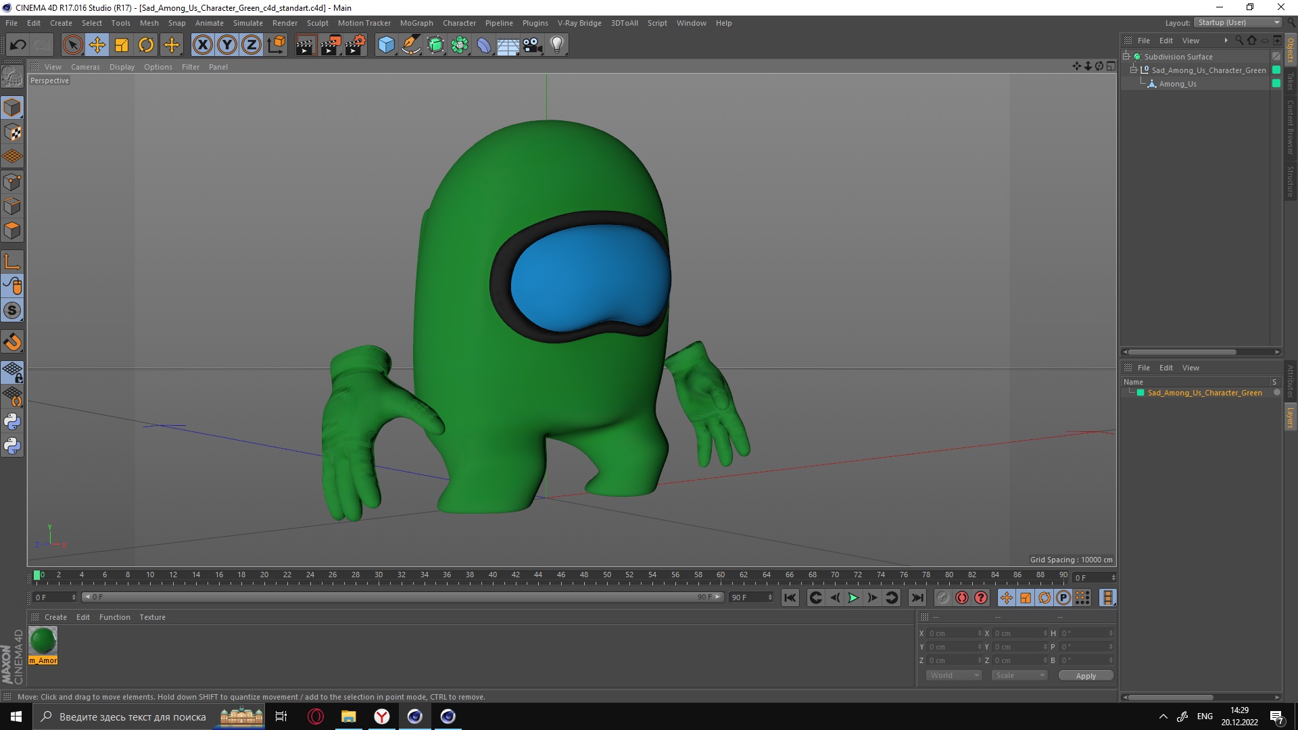1298x730 pixels.
Task: Open the Layers vertical tab
Action: coord(1291,418)
